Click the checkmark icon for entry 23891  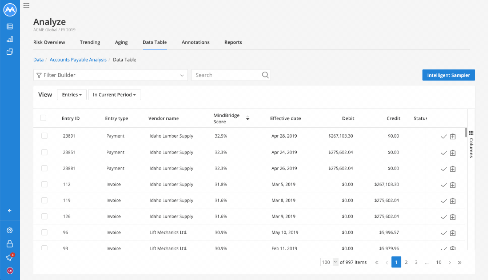pos(444,137)
